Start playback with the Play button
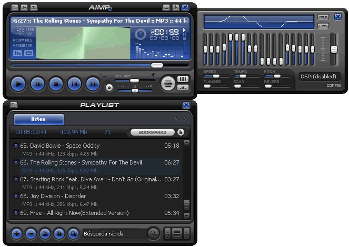 click(18, 84)
